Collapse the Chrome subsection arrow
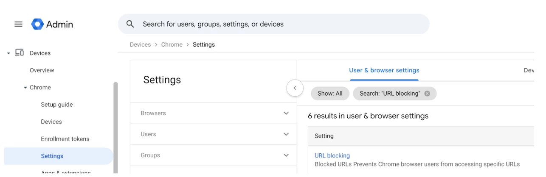 (x=25, y=88)
